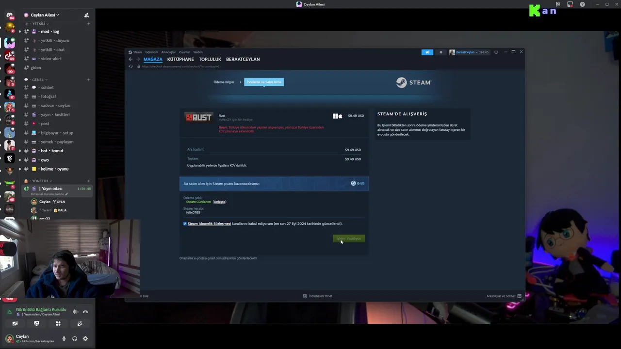The image size is (621, 349).
Task: Reload the Steam checkout page
Action: pos(131,66)
